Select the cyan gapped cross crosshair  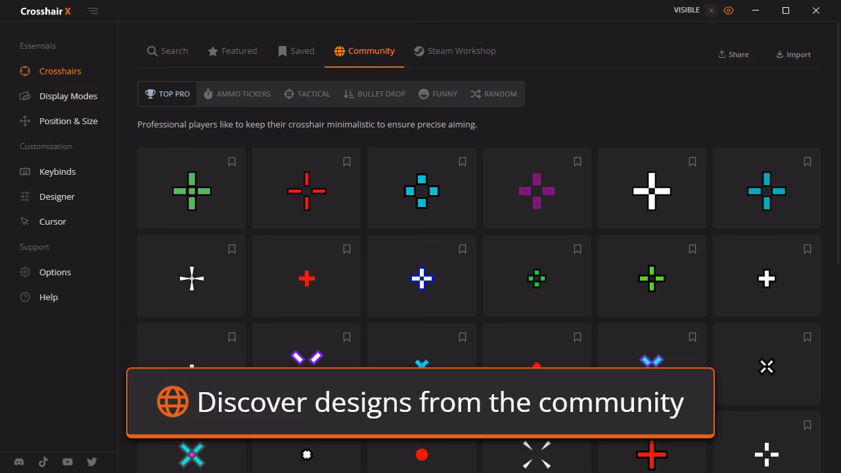pos(767,191)
